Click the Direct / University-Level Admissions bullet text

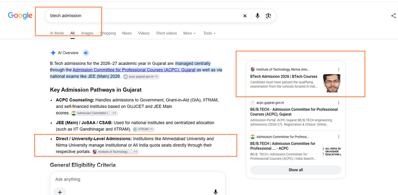[x=135, y=145]
